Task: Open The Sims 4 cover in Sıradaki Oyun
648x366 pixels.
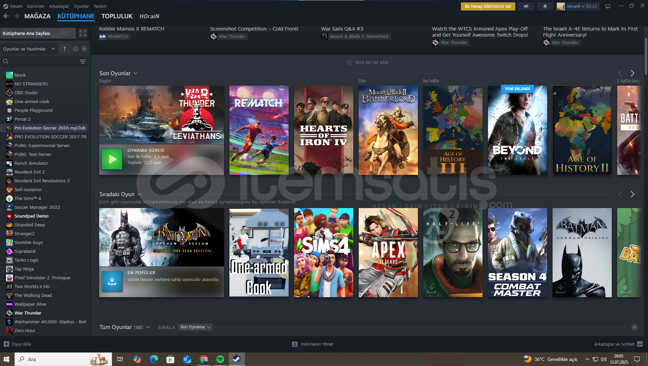Action: [x=323, y=252]
